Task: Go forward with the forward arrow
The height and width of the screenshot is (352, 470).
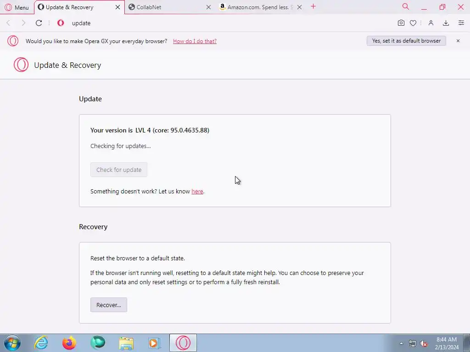Action: [x=23, y=23]
